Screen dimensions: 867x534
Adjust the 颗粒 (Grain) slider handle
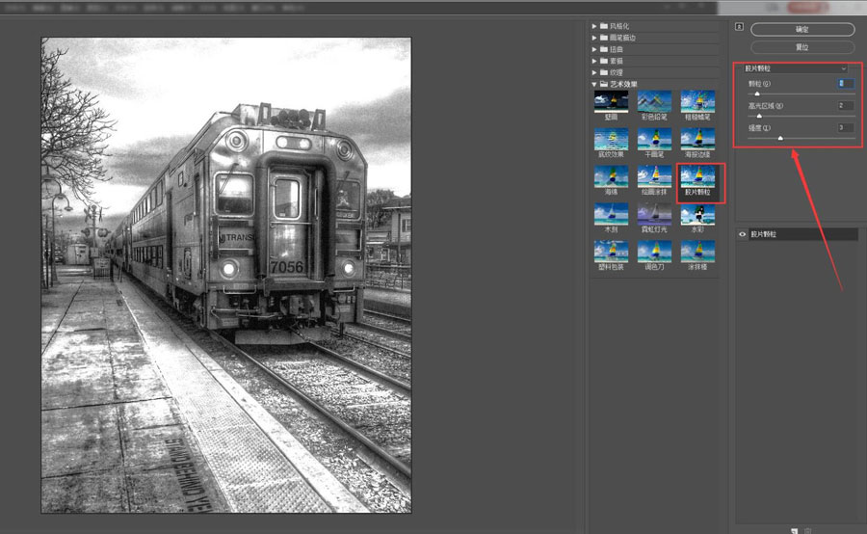pyautogui.click(x=757, y=94)
